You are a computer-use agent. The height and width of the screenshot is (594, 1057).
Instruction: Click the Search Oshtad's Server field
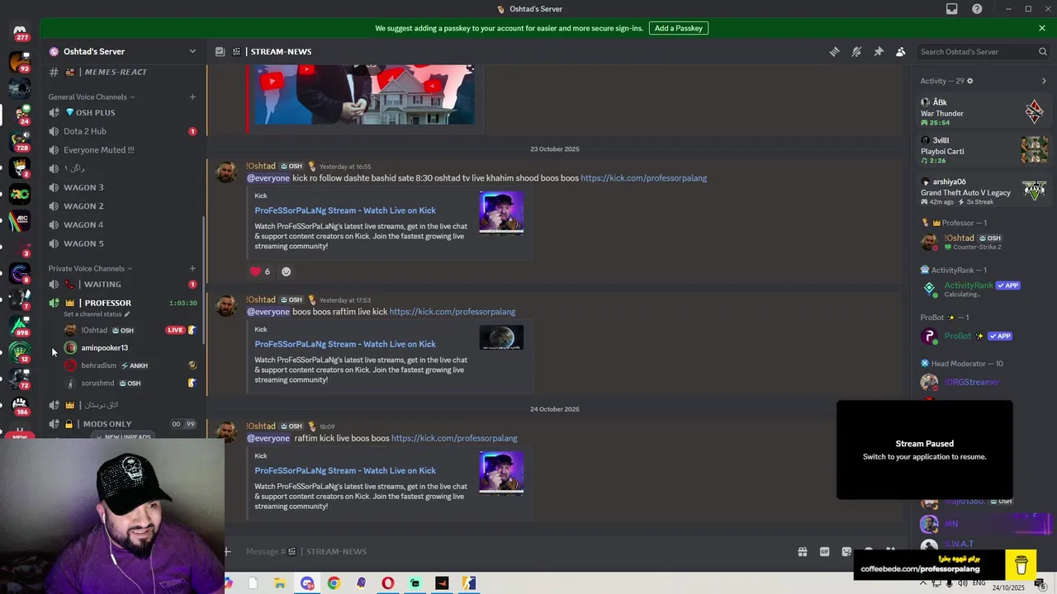(983, 51)
